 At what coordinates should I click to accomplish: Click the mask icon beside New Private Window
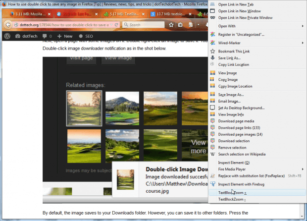(x=212, y=17)
